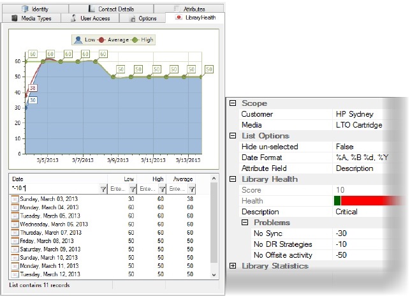Open the User Access tab
The width and height of the screenshot is (410, 296).
90,18
